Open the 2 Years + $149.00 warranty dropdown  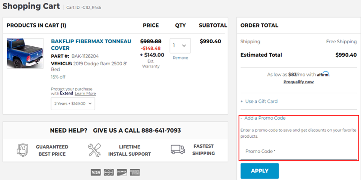point(73,103)
